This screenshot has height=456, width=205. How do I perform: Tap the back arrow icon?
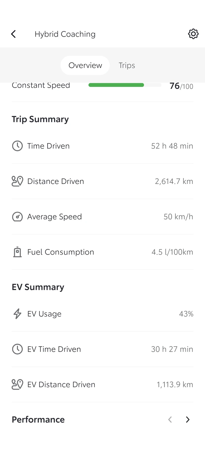pos(14,34)
